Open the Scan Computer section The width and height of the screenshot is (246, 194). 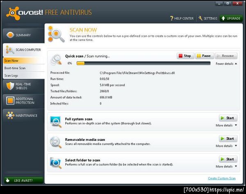pos(23,50)
